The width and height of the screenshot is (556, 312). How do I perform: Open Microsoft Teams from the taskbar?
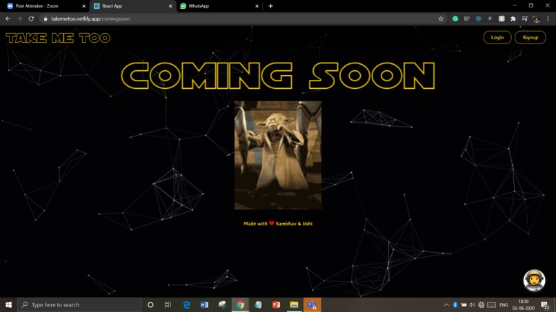point(312,304)
